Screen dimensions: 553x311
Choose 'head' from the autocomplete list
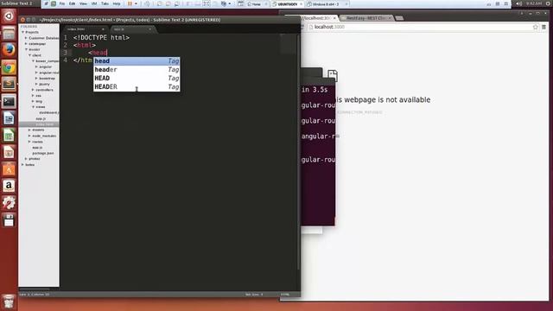(x=137, y=61)
